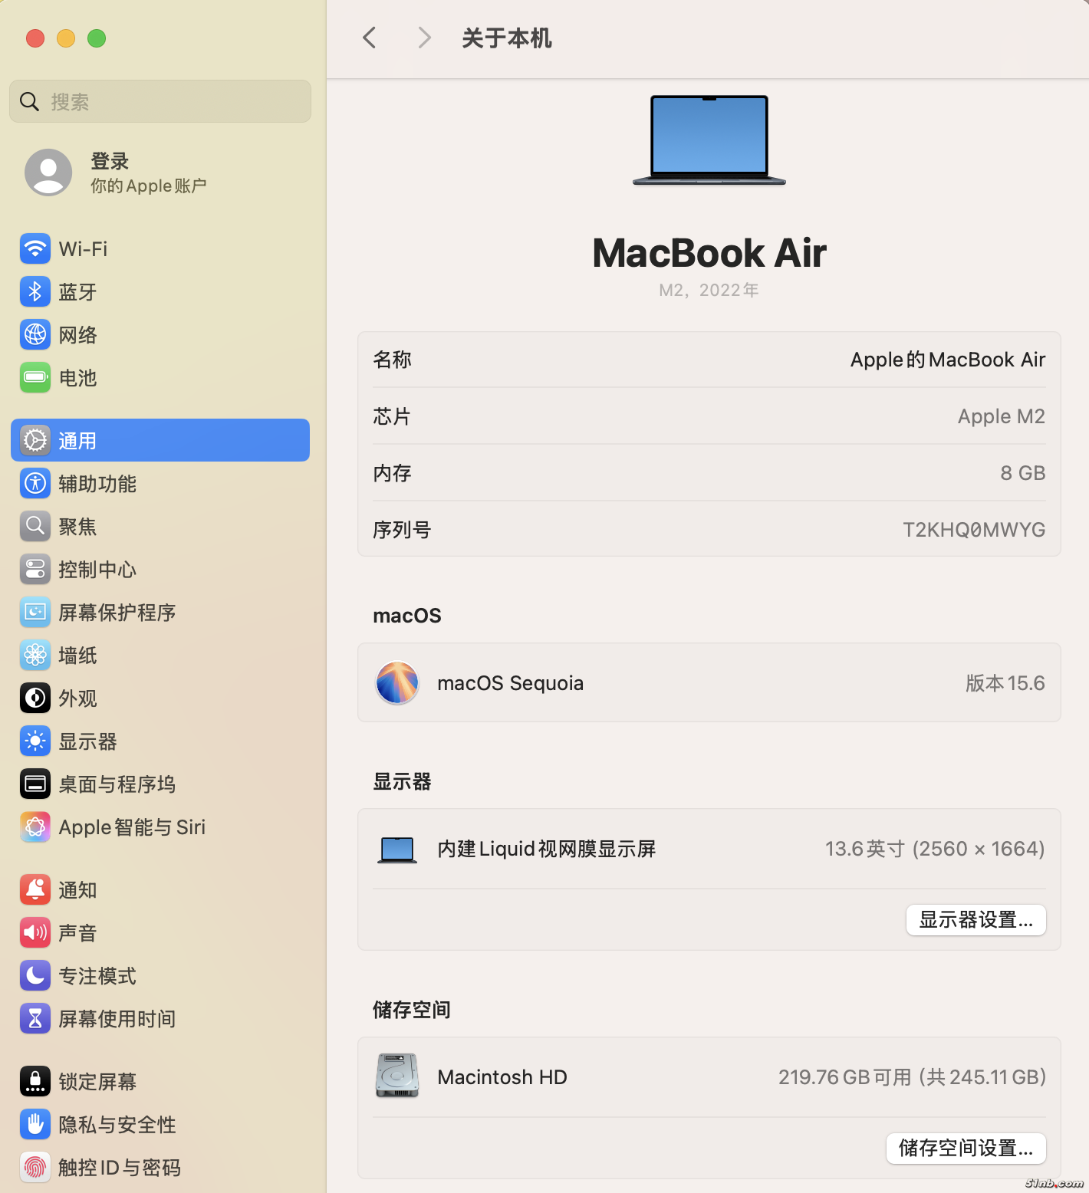Open 显示器设置… (Display Settings)
Screen dimensions: 1089x1193
pos(976,919)
